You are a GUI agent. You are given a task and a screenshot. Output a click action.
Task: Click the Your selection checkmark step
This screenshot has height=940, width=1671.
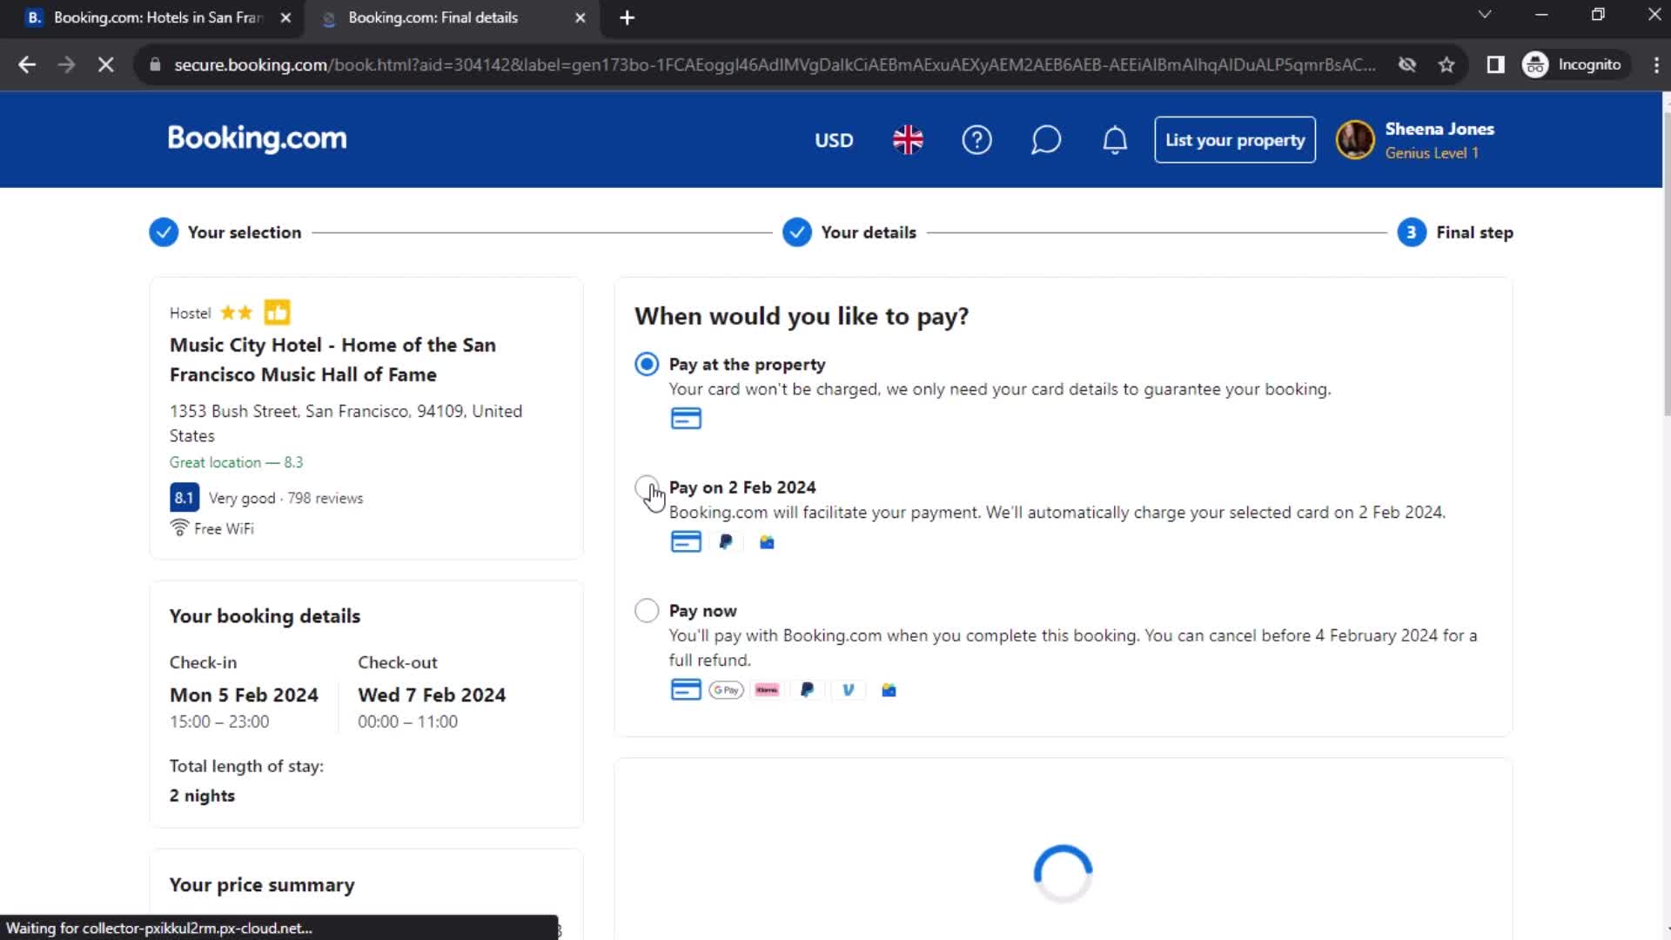[164, 232]
